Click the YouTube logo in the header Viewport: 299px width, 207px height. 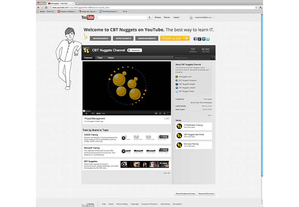(88, 17)
